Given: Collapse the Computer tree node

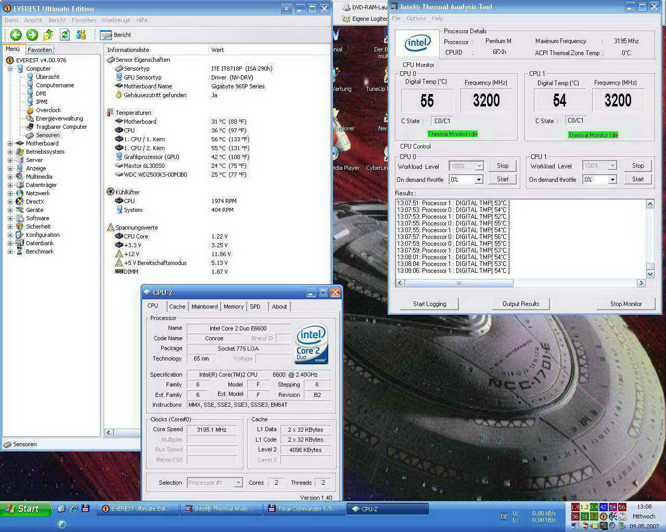Looking at the screenshot, I should coord(10,69).
